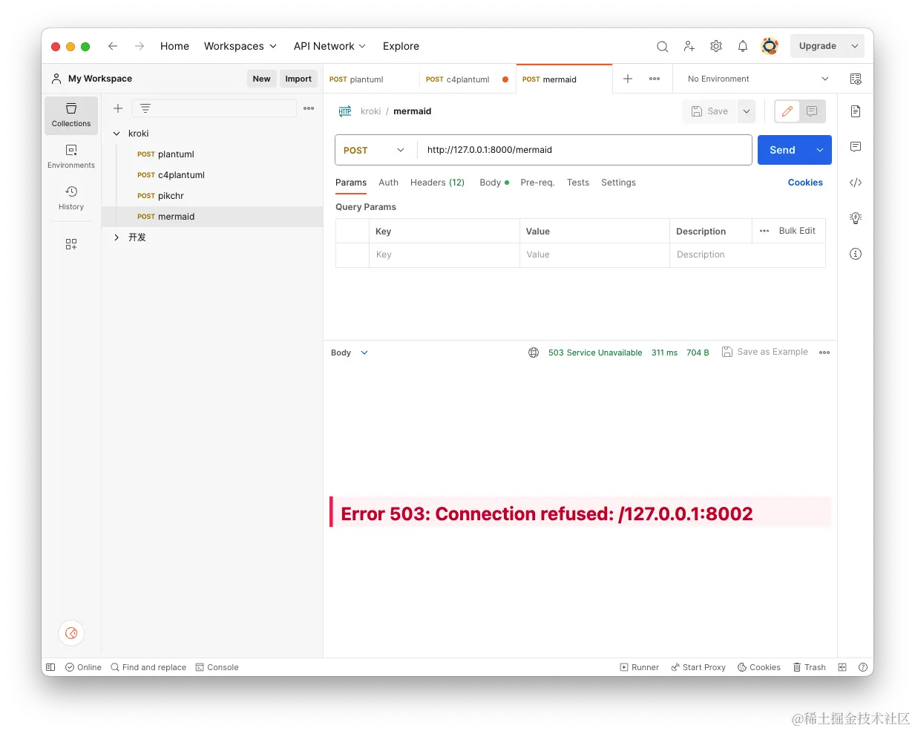Screen dimensions: 915x731
Task: Open the History sidebar panel
Action: pyautogui.click(x=71, y=198)
